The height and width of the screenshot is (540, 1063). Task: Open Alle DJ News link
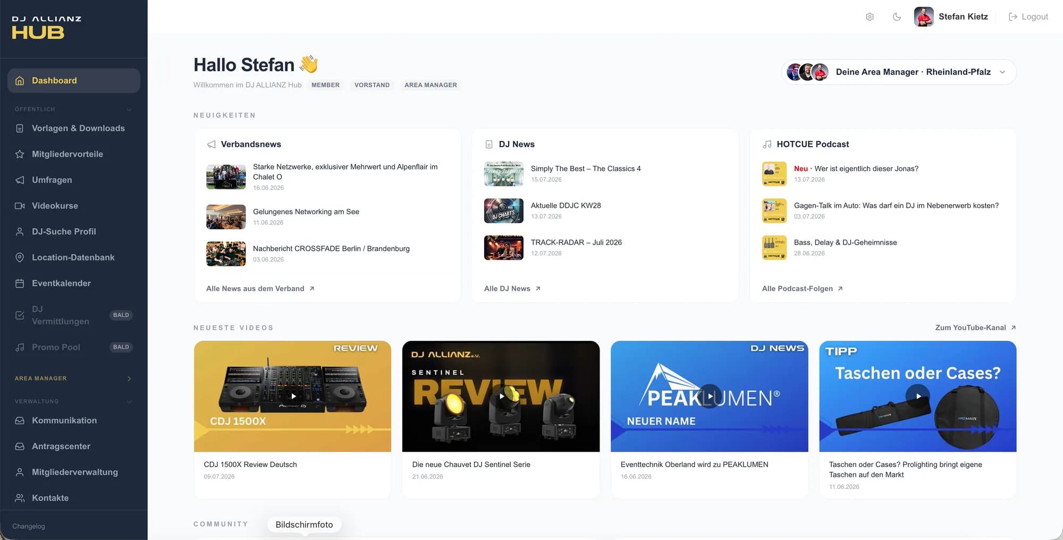click(512, 289)
